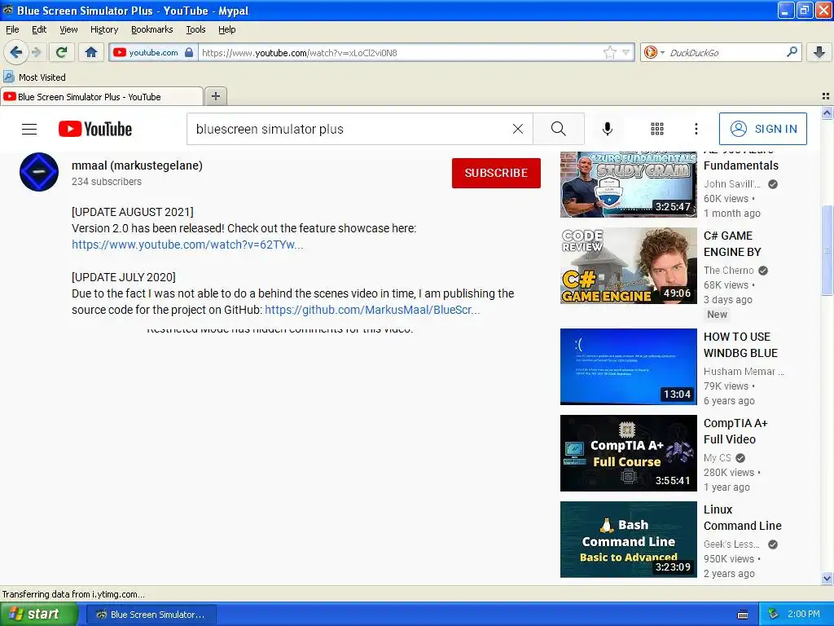Open the on-screen keyboard tray icon
Screen dimensions: 834x626
click(743, 615)
